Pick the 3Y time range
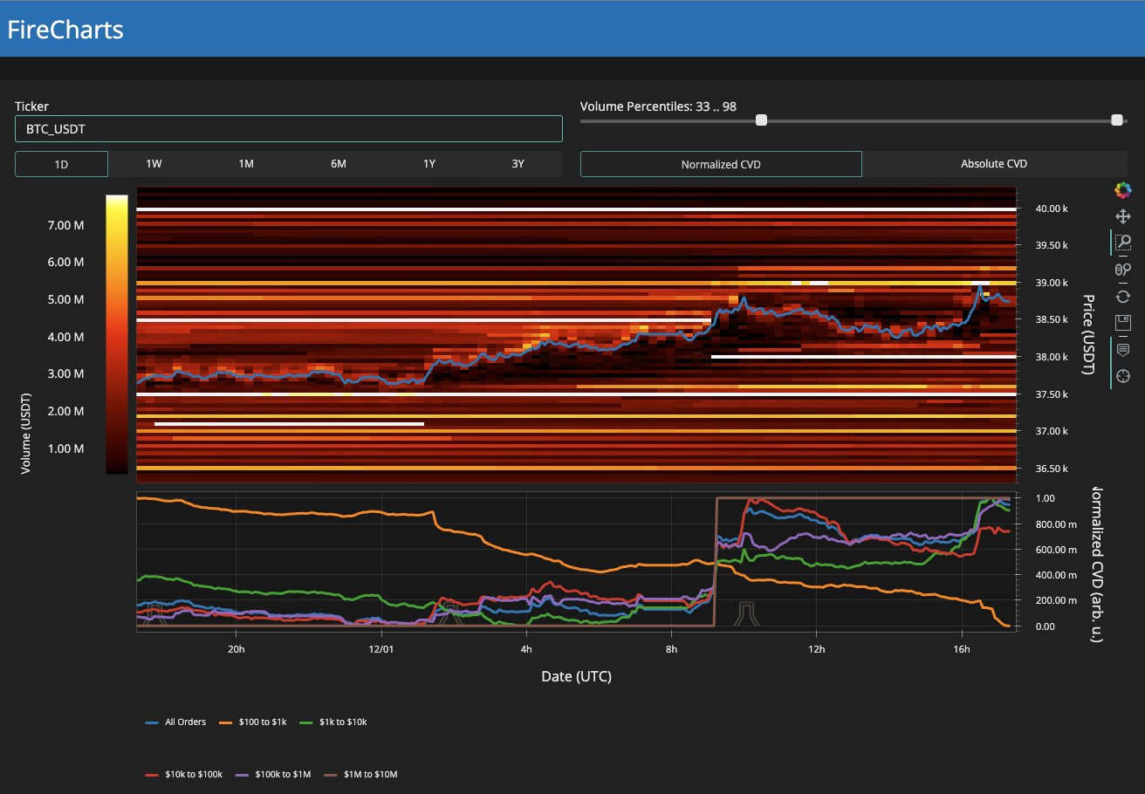 [519, 164]
